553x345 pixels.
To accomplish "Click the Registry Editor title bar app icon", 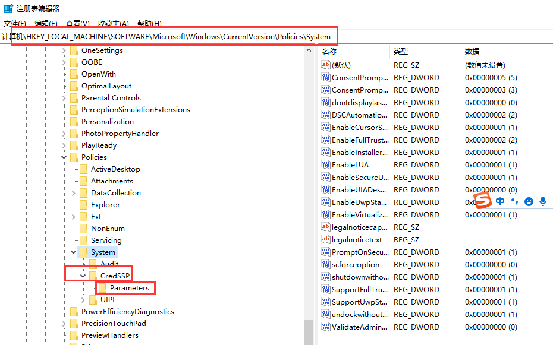I will [x=8, y=8].
